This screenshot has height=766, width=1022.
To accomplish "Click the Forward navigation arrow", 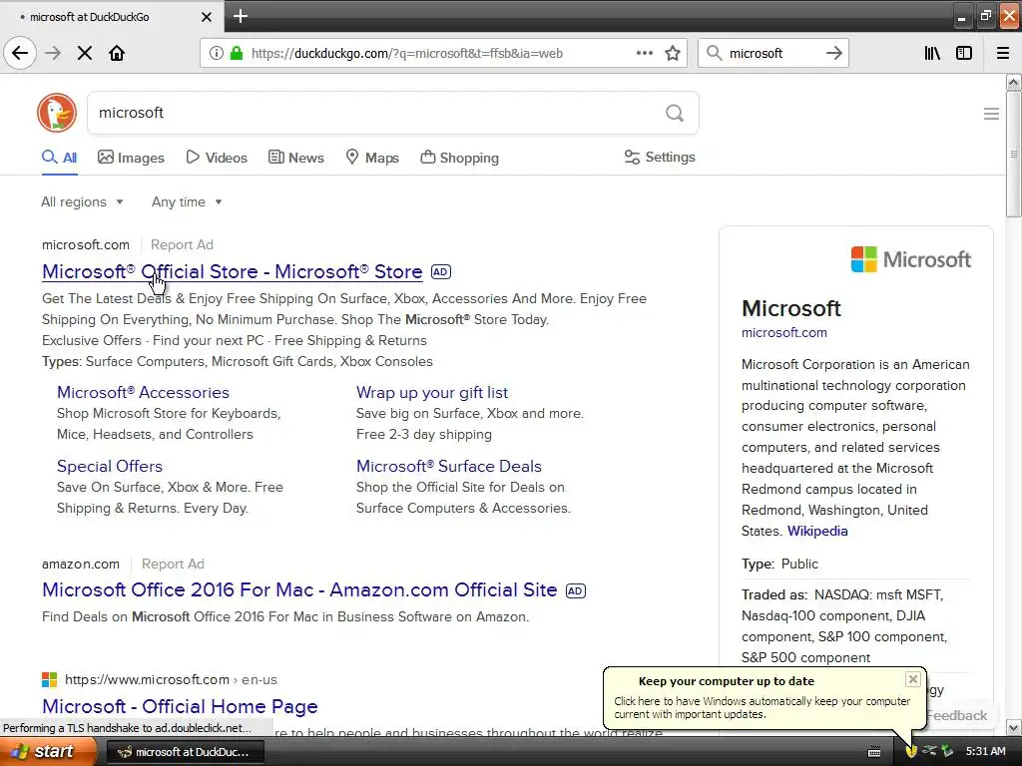I will (53, 53).
